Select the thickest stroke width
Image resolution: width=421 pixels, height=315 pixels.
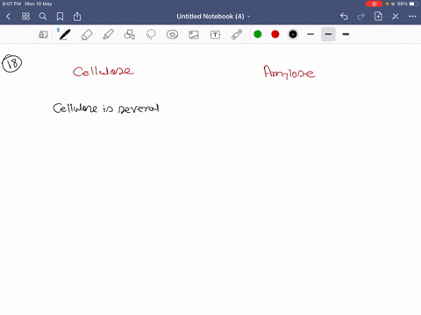pyautogui.click(x=346, y=34)
